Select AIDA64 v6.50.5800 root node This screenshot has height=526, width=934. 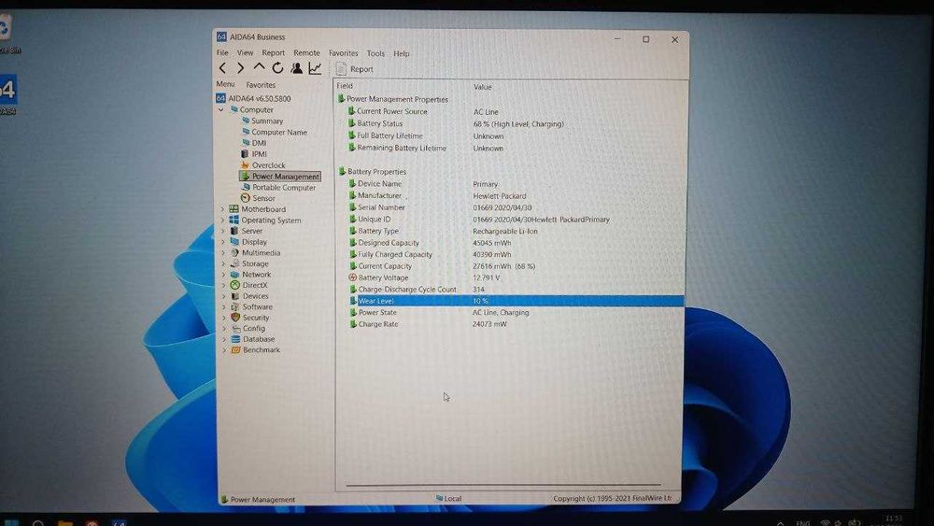click(254, 98)
